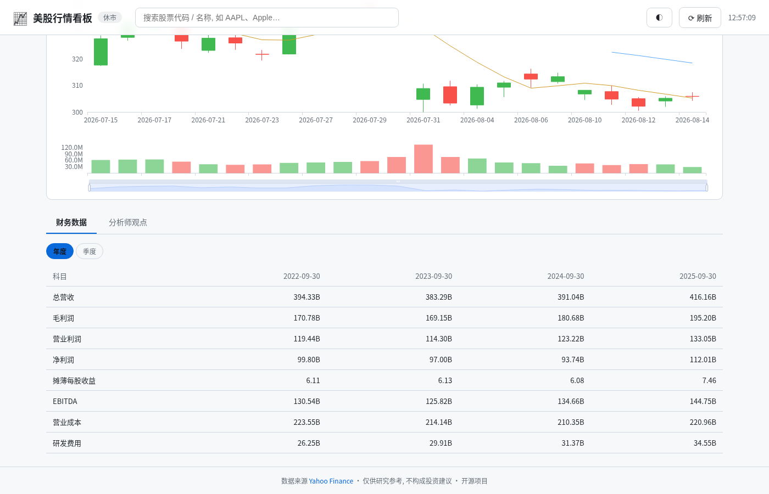Focus the stock code search field
Image resolution: width=769 pixels, height=494 pixels.
click(x=267, y=18)
